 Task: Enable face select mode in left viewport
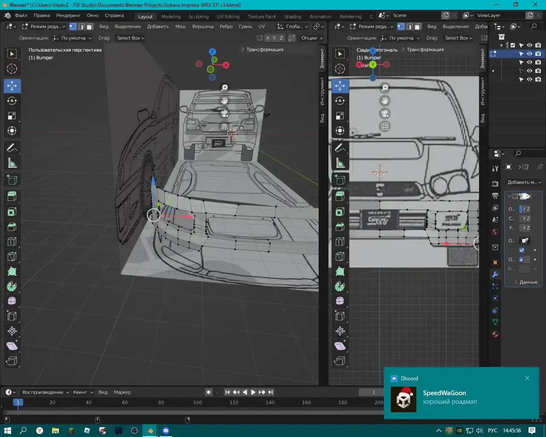pyautogui.click(x=89, y=26)
